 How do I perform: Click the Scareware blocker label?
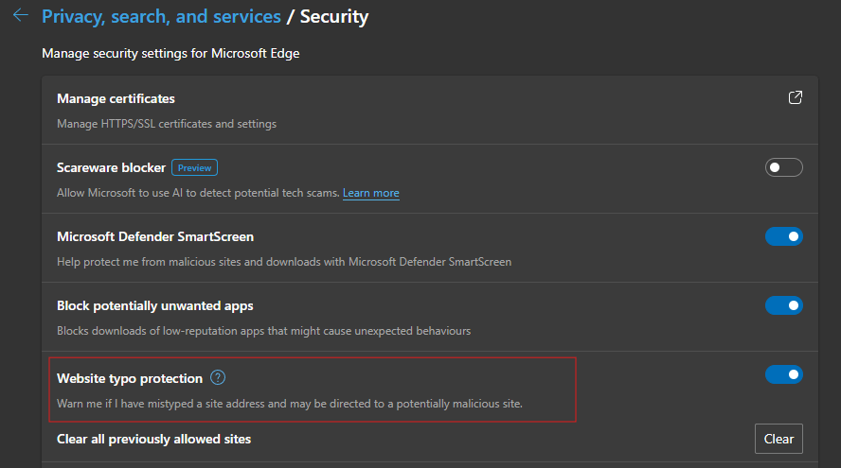pos(111,167)
